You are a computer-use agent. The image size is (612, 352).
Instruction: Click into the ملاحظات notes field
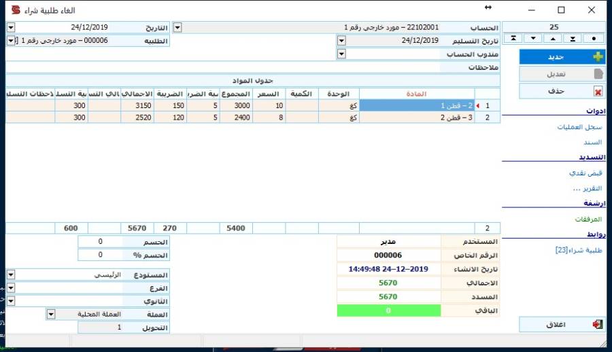(x=222, y=67)
